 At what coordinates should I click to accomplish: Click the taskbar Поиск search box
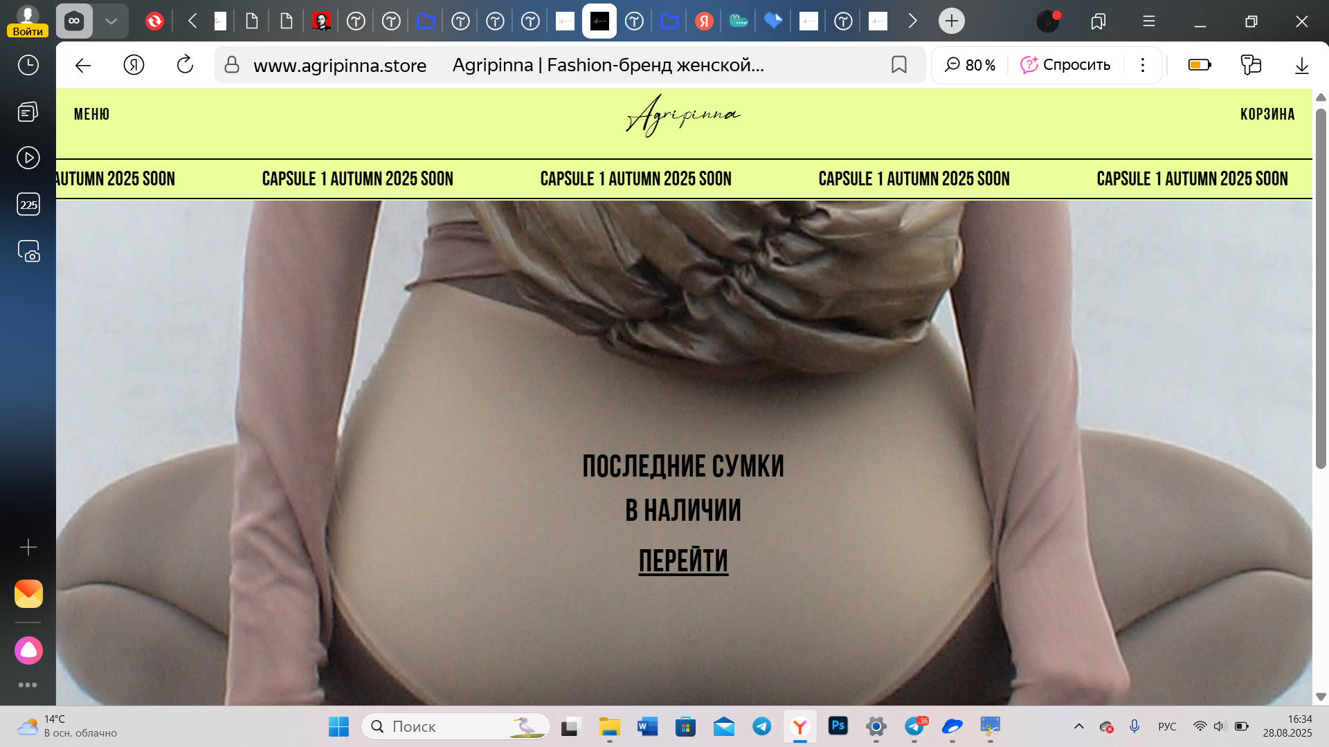pyautogui.click(x=455, y=727)
